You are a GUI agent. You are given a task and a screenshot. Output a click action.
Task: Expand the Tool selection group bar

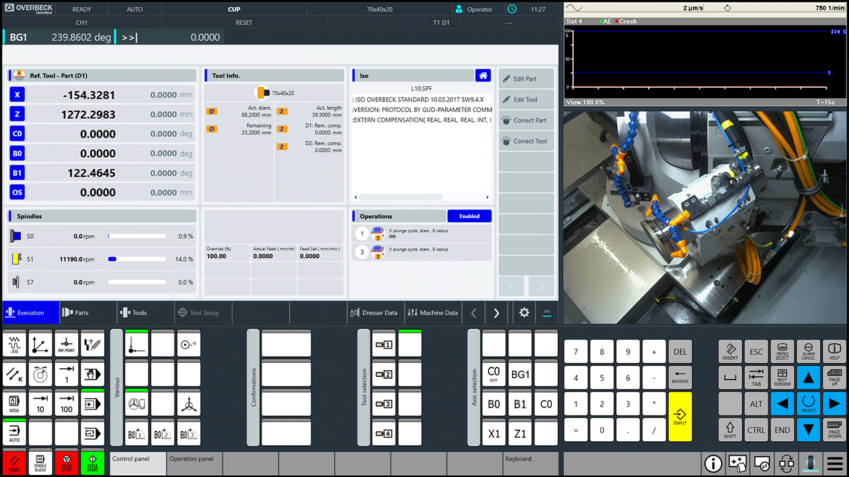363,388
